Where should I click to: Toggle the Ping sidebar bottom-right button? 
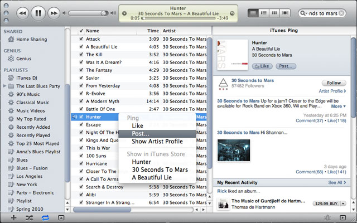342,217
